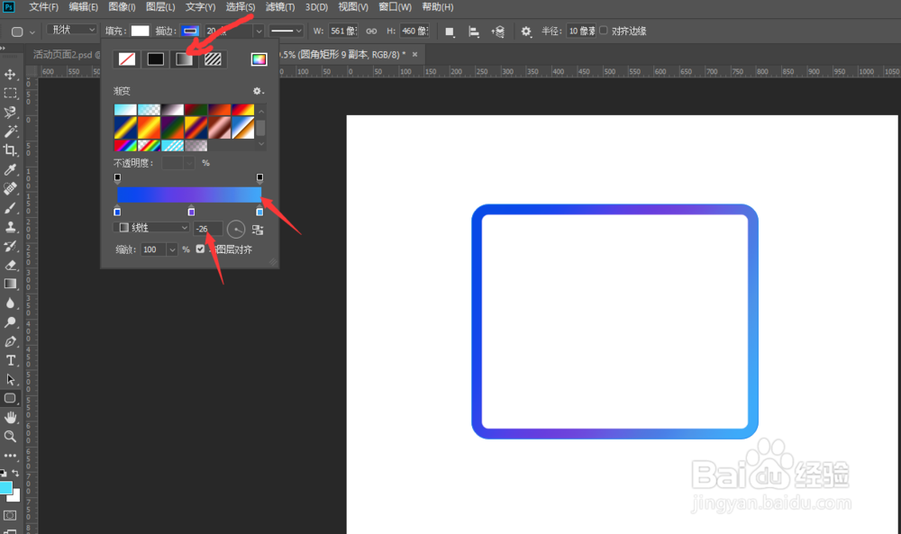This screenshot has width=901, height=534.
Task: Click the stroke gradient swatch 描边
Action: (190, 31)
